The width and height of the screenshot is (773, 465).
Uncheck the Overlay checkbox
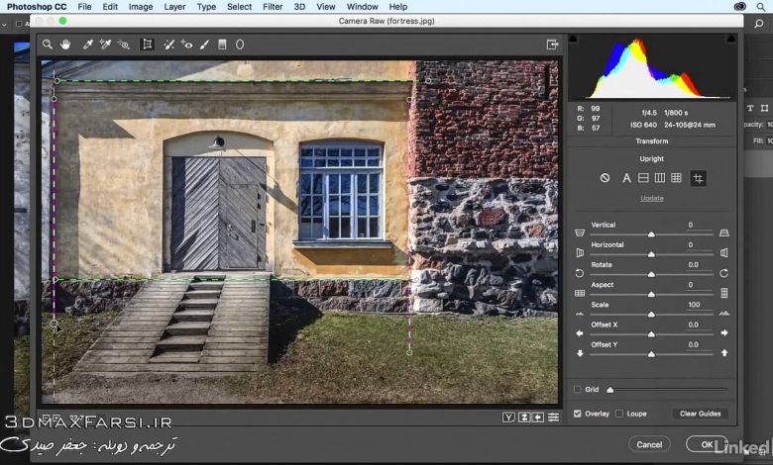click(x=578, y=414)
